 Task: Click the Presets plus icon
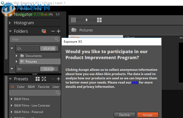(x=59, y=79)
